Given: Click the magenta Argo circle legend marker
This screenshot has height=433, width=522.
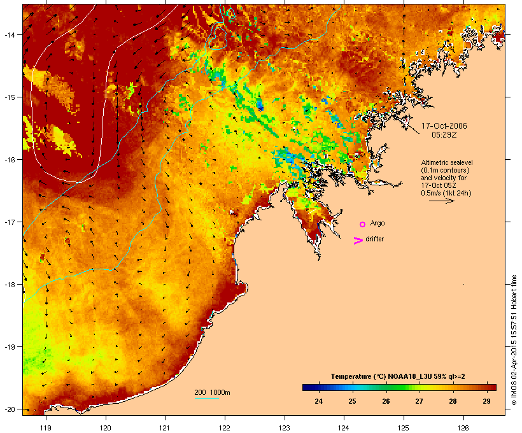Looking at the screenshot, I should (363, 224).
